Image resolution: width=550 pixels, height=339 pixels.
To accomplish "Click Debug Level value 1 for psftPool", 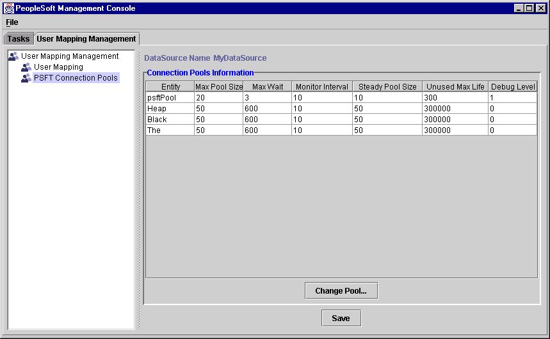I will (x=513, y=97).
